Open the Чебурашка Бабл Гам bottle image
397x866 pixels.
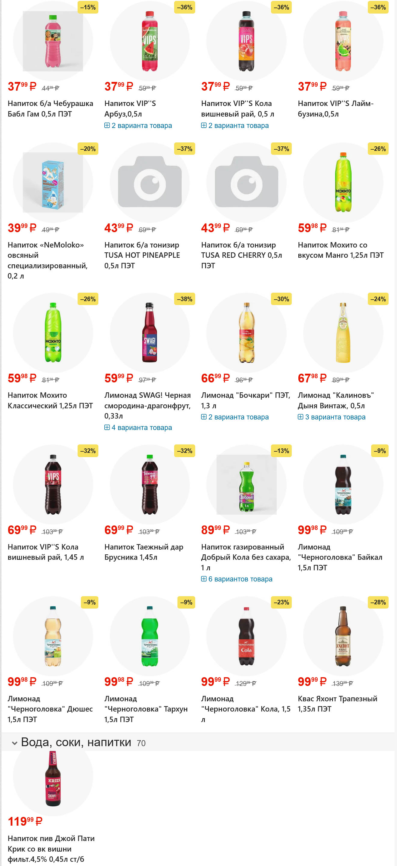pyautogui.click(x=53, y=41)
